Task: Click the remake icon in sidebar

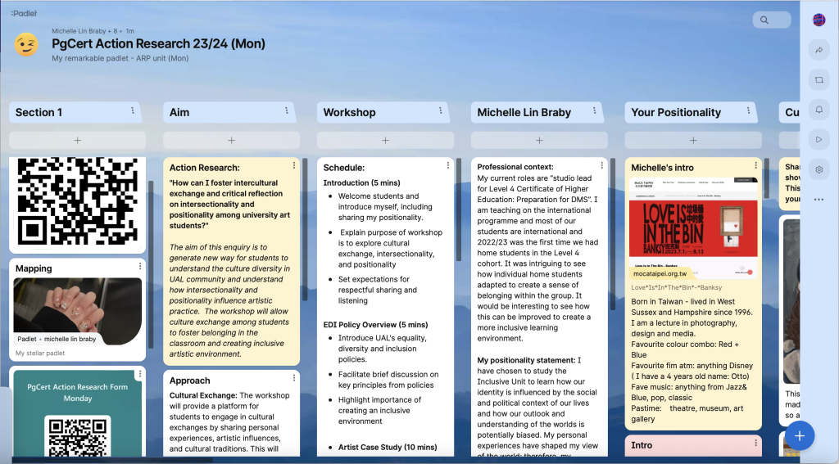Action: (x=819, y=79)
